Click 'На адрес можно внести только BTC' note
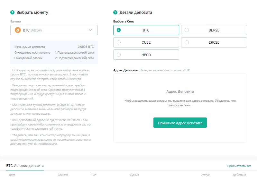Image resolution: width=257 pixels, height=182 pixels. coord(165,70)
